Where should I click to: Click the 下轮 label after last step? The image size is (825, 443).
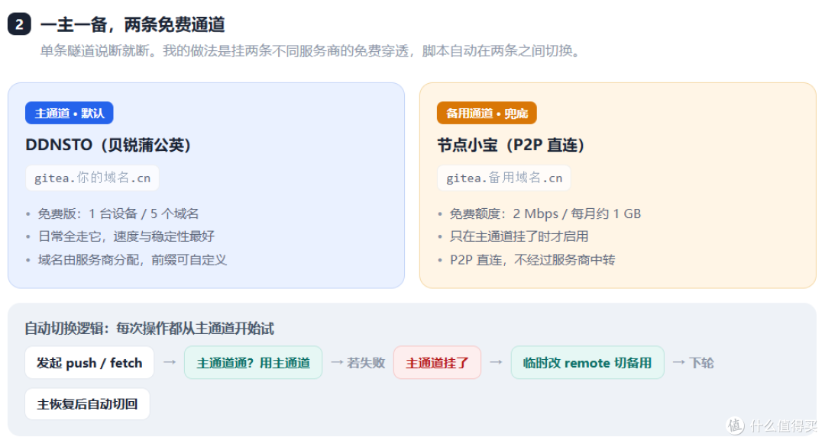point(701,363)
